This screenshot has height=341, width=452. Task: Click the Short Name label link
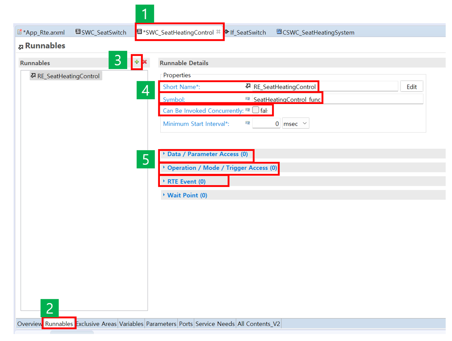[181, 87]
